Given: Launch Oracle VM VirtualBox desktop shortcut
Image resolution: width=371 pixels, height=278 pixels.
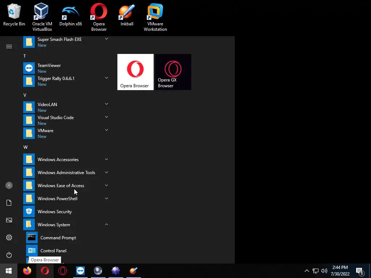Looking at the screenshot, I should [42, 17].
